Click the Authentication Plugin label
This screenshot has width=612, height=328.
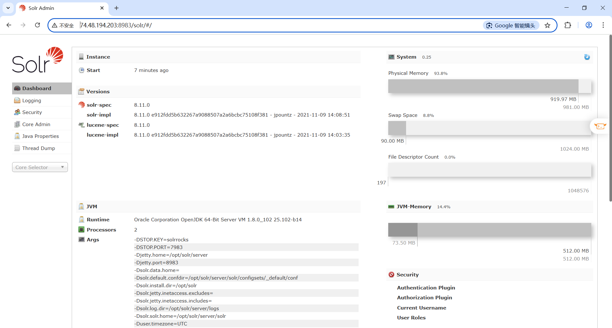pyautogui.click(x=426, y=288)
